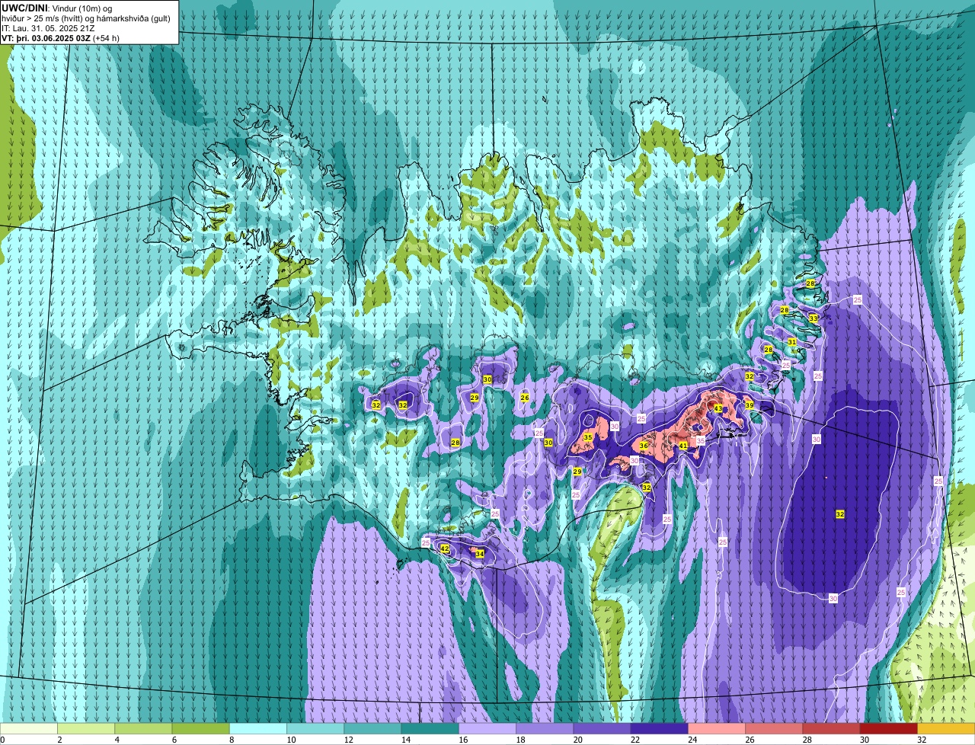Pick the dark indigo 22–24 legend swatch
The height and width of the screenshot is (745, 975).
coord(659,729)
